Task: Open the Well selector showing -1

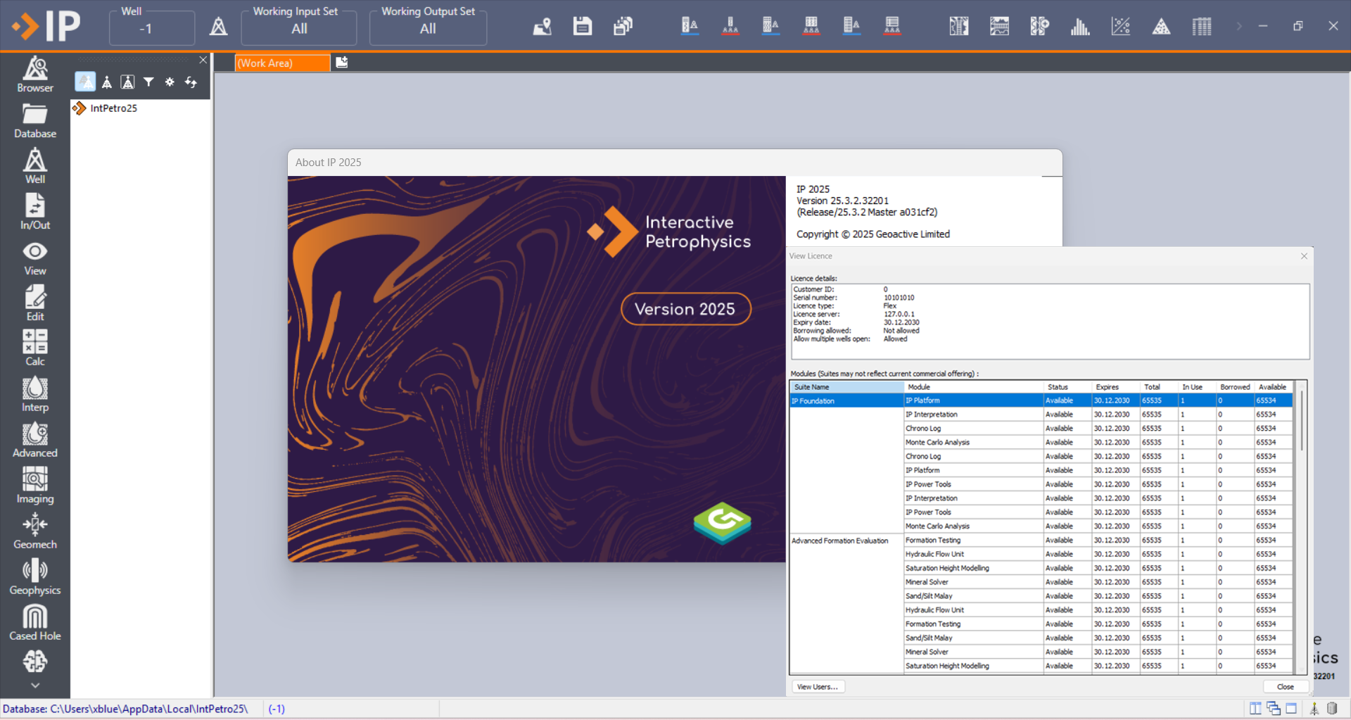Action: click(152, 29)
